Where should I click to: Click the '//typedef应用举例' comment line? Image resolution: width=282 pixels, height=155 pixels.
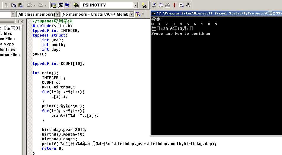[53, 21]
